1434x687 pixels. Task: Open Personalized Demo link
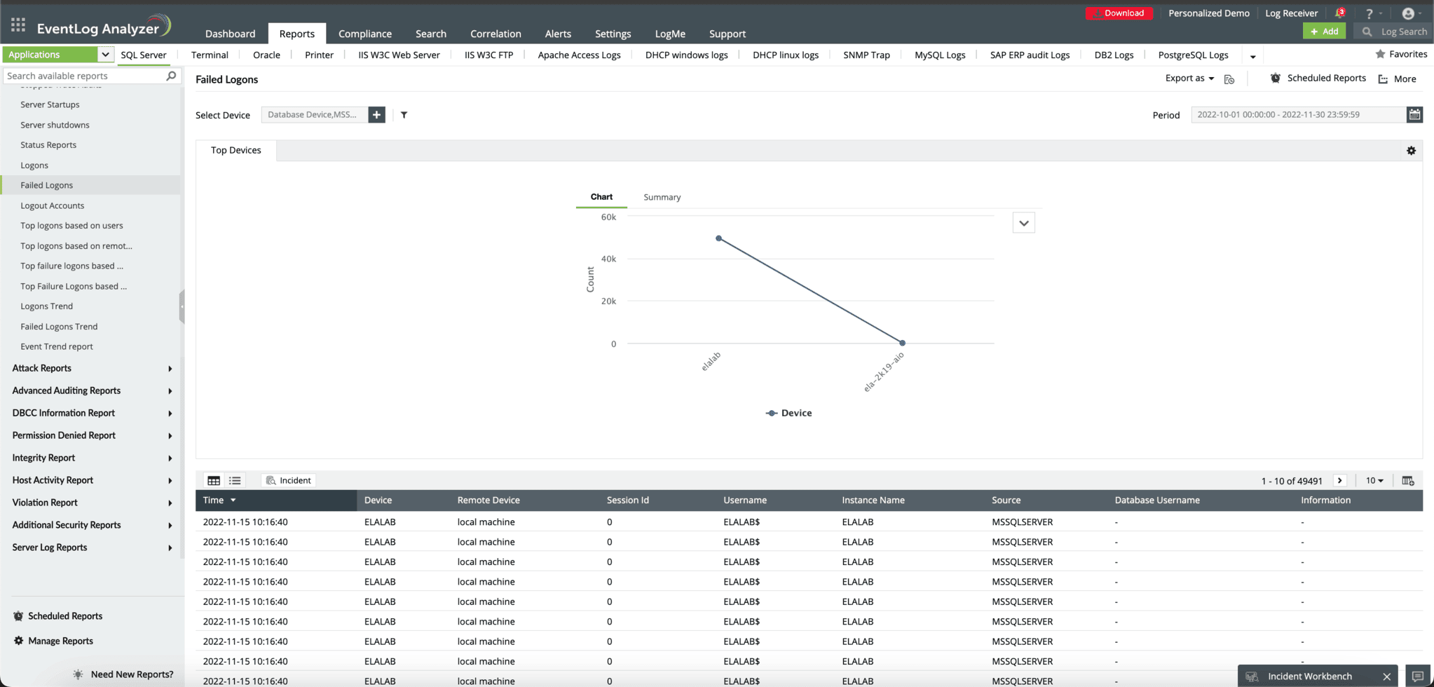(1209, 13)
